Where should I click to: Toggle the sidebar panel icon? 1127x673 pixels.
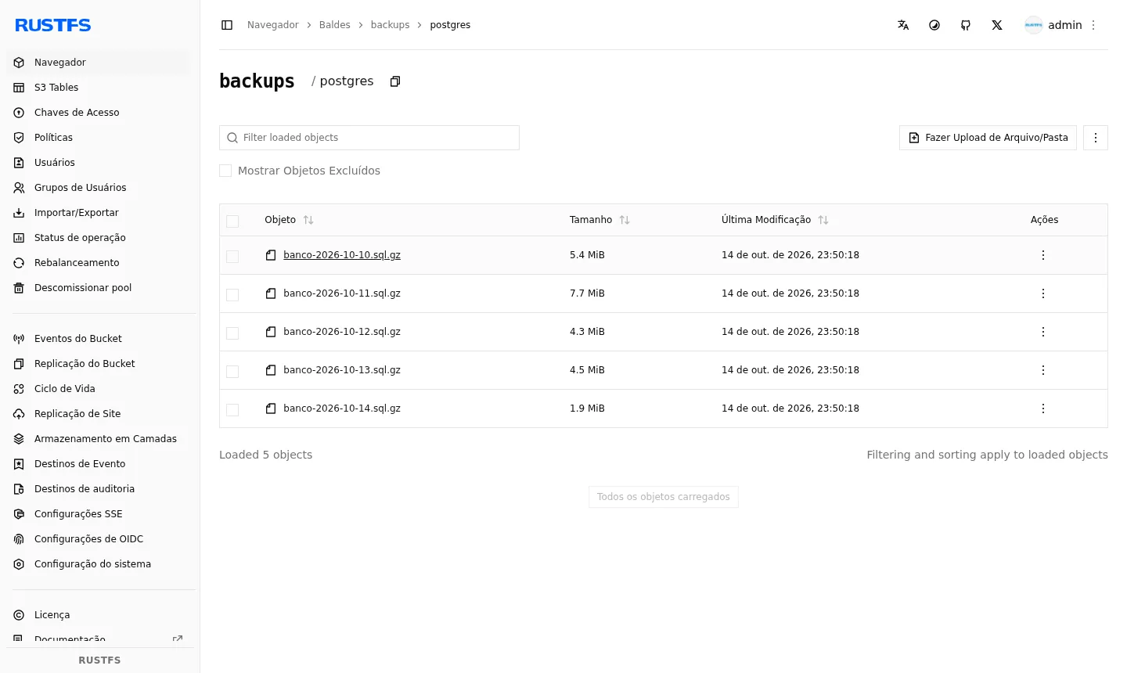(x=227, y=25)
